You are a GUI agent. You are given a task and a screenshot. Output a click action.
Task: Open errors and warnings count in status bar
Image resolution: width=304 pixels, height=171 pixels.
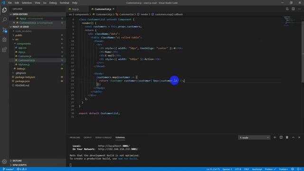pos(21,169)
